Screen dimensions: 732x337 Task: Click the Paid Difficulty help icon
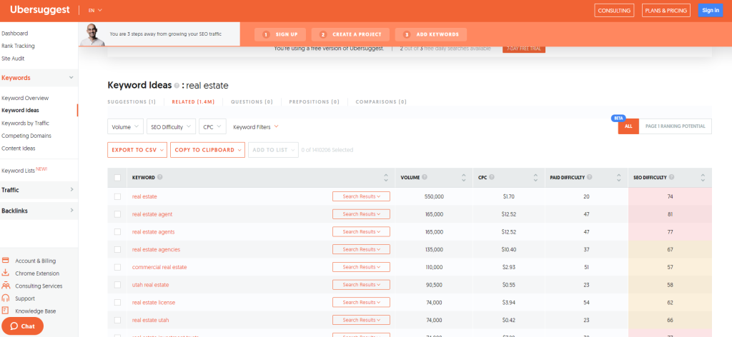pyautogui.click(x=589, y=177)
